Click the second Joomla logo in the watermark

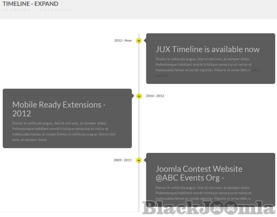coord(232,207)
